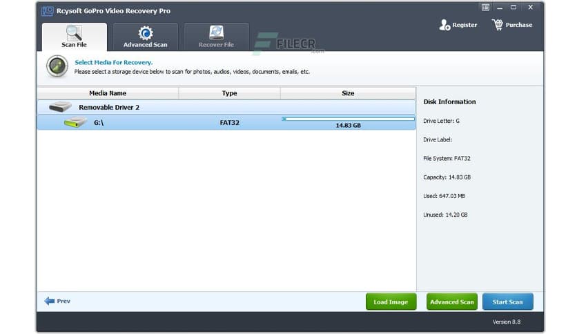The width and height of the screenshot is (577, 334).
Task: Click the green G:\ partition icon
Action: [x=75, y=122]
